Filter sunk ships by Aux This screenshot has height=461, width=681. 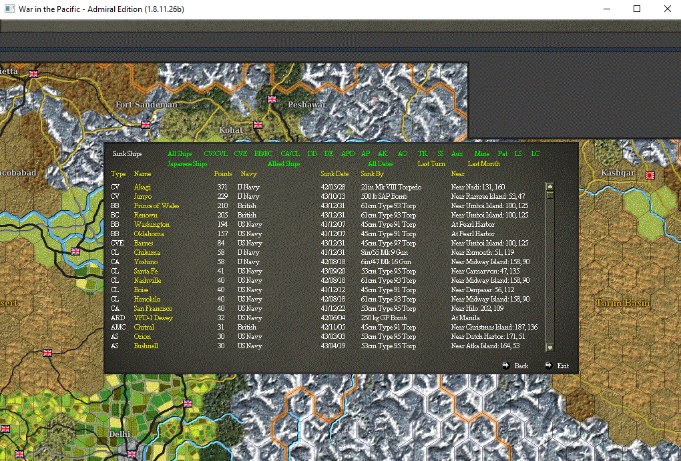tap(457, 153)
